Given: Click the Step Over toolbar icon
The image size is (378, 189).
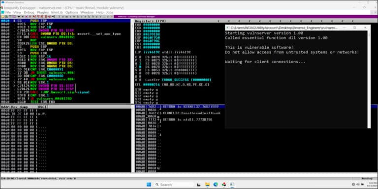Looking at the screenshot, I should pos(38,16).
